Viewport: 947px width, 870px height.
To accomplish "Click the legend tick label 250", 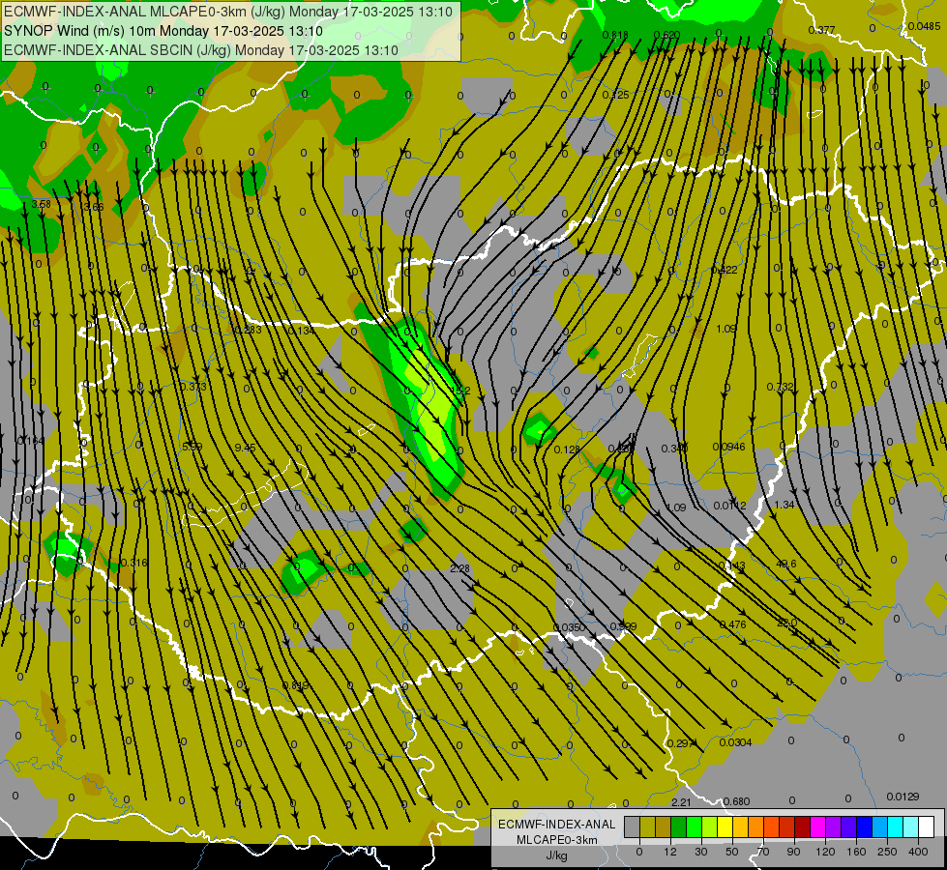I will point(887,852).
